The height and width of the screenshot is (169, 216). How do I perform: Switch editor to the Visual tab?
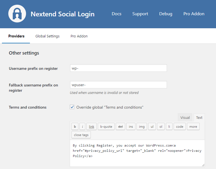point(185,117)
